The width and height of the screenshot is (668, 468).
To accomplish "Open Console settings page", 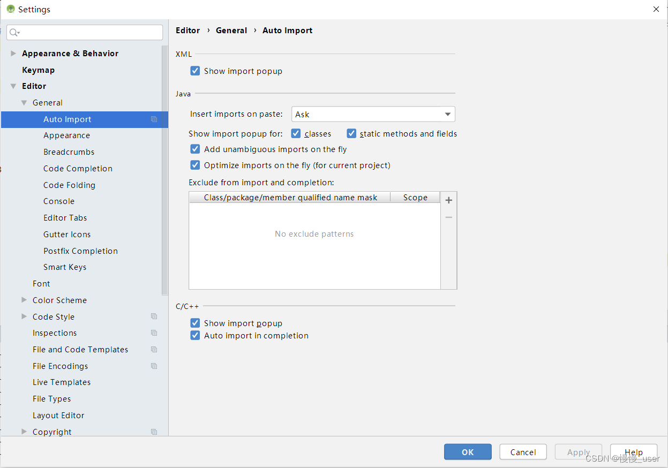I will [x=59, y=201].
